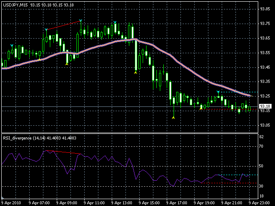Viewport: 275px width, 206px height.
Task: Click the 9 Apr 21:00 time label
Action: pos(232,203)
